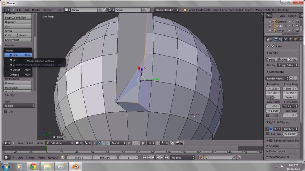305x171 pixels.
Task: Click the timeline editor type icon
Action: point(7,157)
